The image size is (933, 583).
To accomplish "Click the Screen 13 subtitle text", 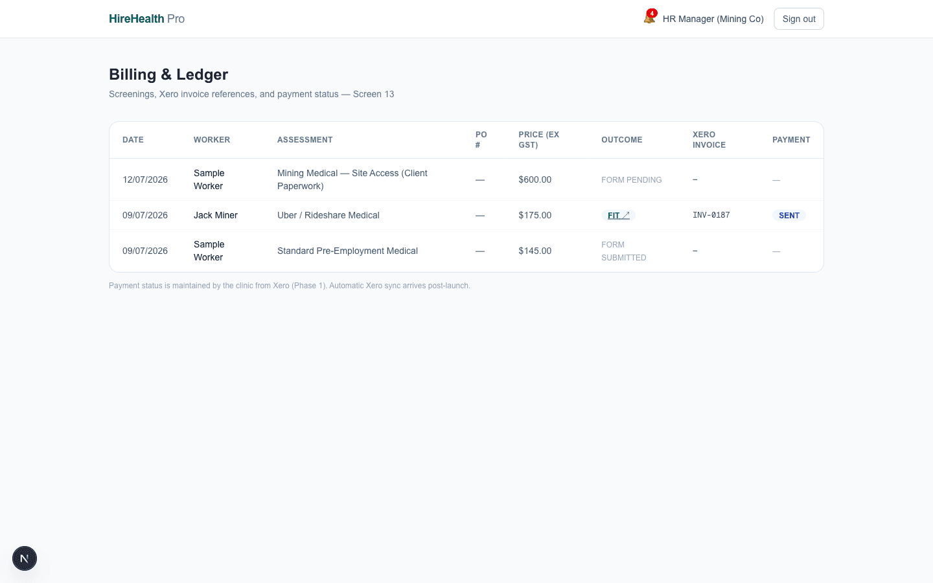I will tap(251, 94).
